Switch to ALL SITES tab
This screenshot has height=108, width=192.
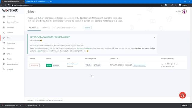click(34, 28)
